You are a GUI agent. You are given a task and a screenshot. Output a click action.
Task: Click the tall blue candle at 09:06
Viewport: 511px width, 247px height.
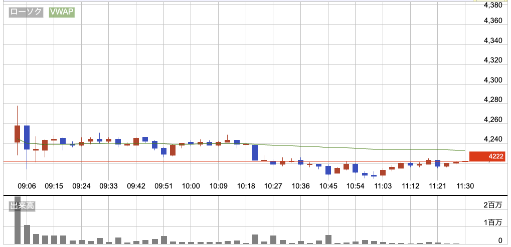[27, 137]
